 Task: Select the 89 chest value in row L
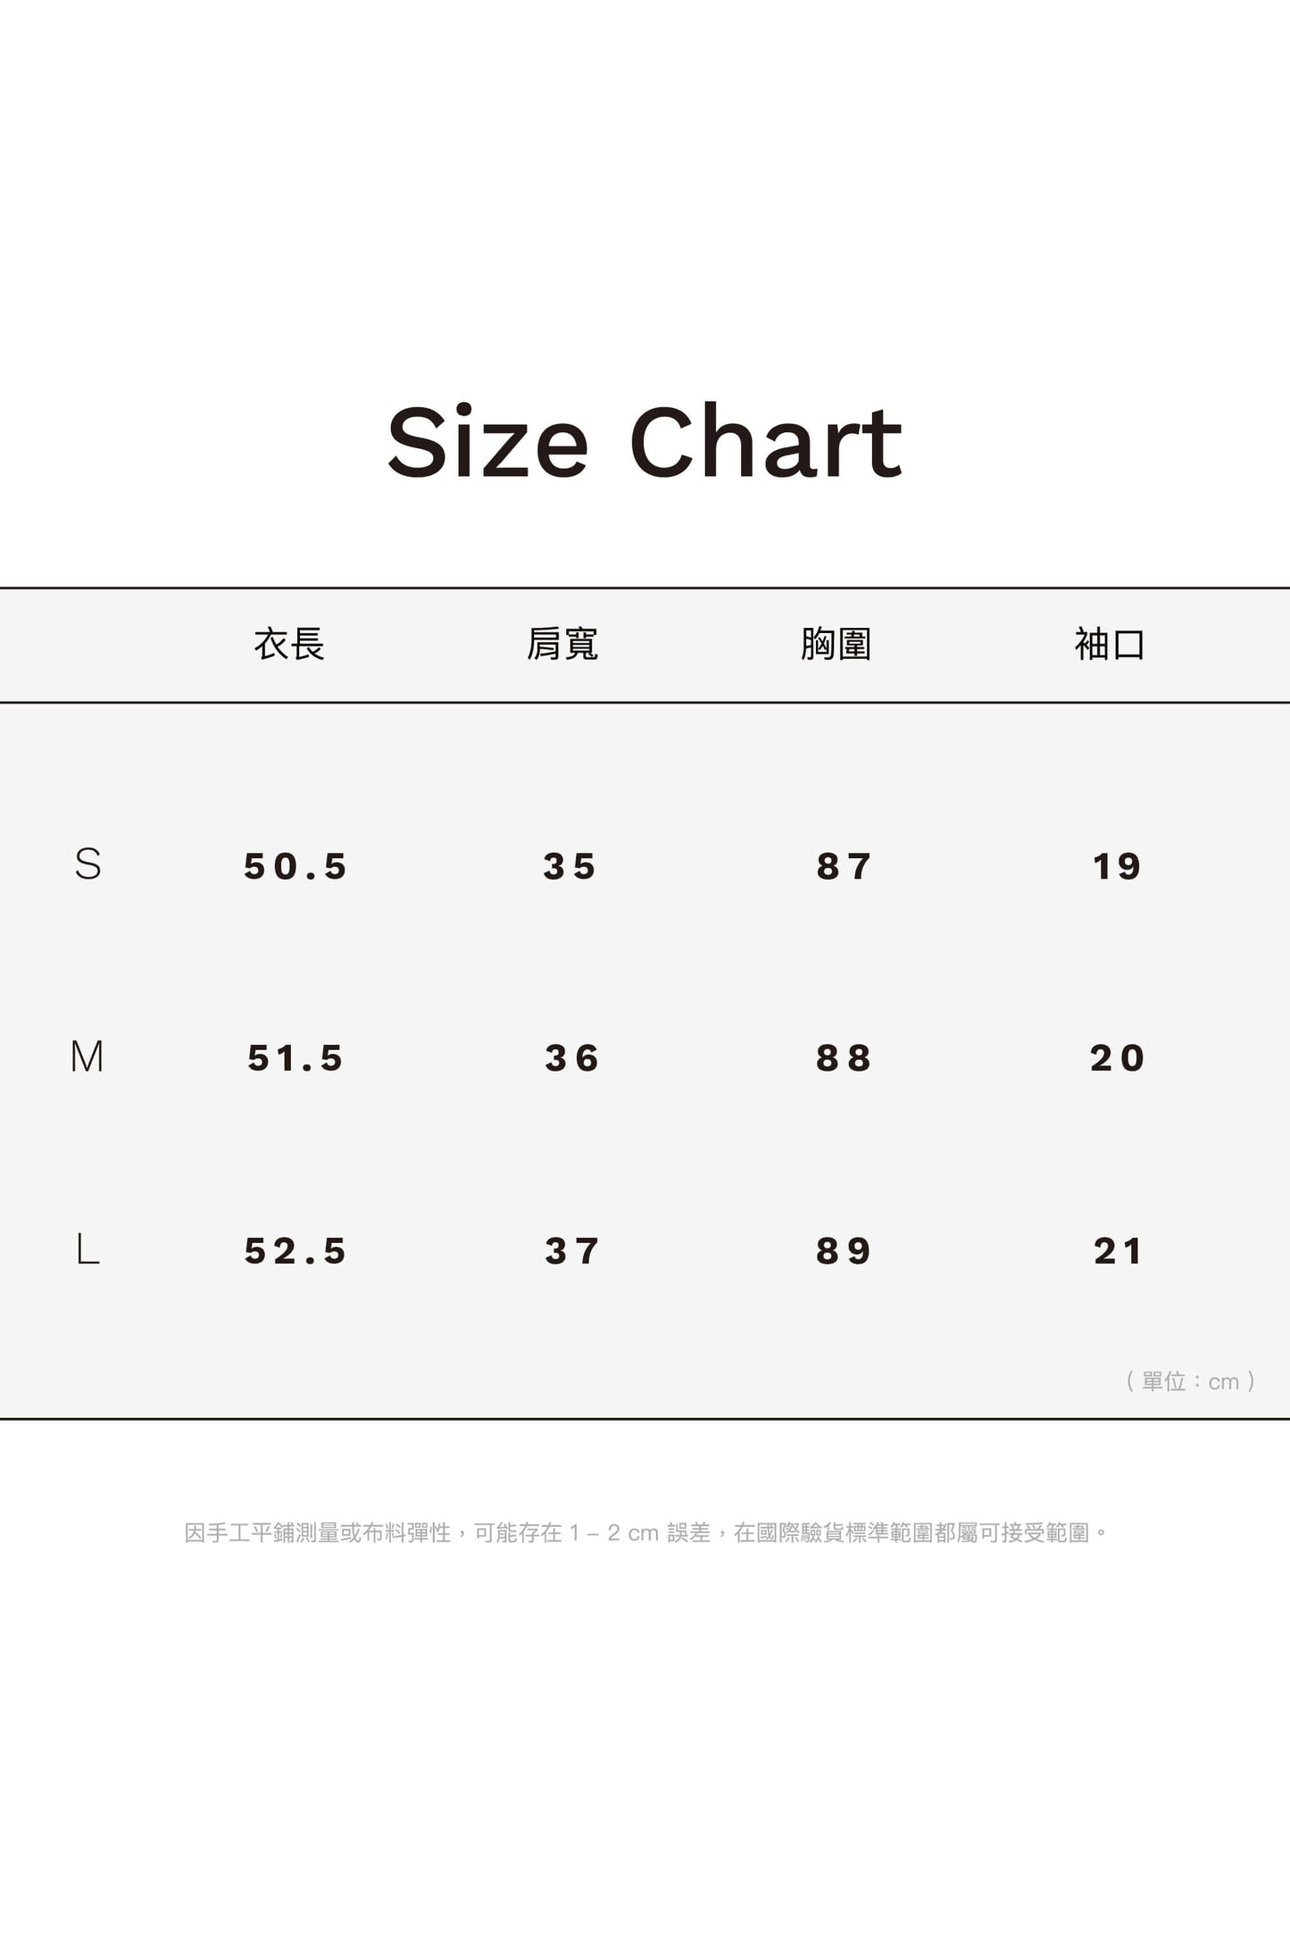pyautogui.click(x=844, y=1251)
